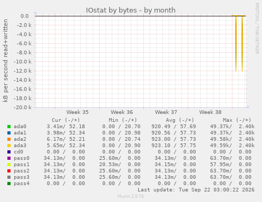Select the pass4 legend label

click(x=22, y=184)
